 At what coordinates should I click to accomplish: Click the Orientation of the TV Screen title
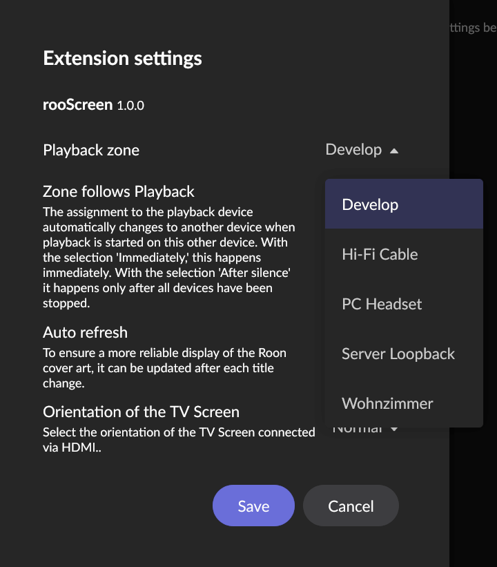click(141, 412)
